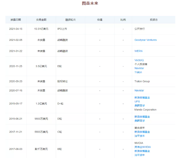Click the 估值 column header
The image size is (184, 164).
(x=100, y=20)
